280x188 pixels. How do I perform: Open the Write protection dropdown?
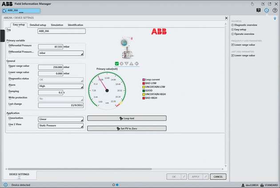61,99
